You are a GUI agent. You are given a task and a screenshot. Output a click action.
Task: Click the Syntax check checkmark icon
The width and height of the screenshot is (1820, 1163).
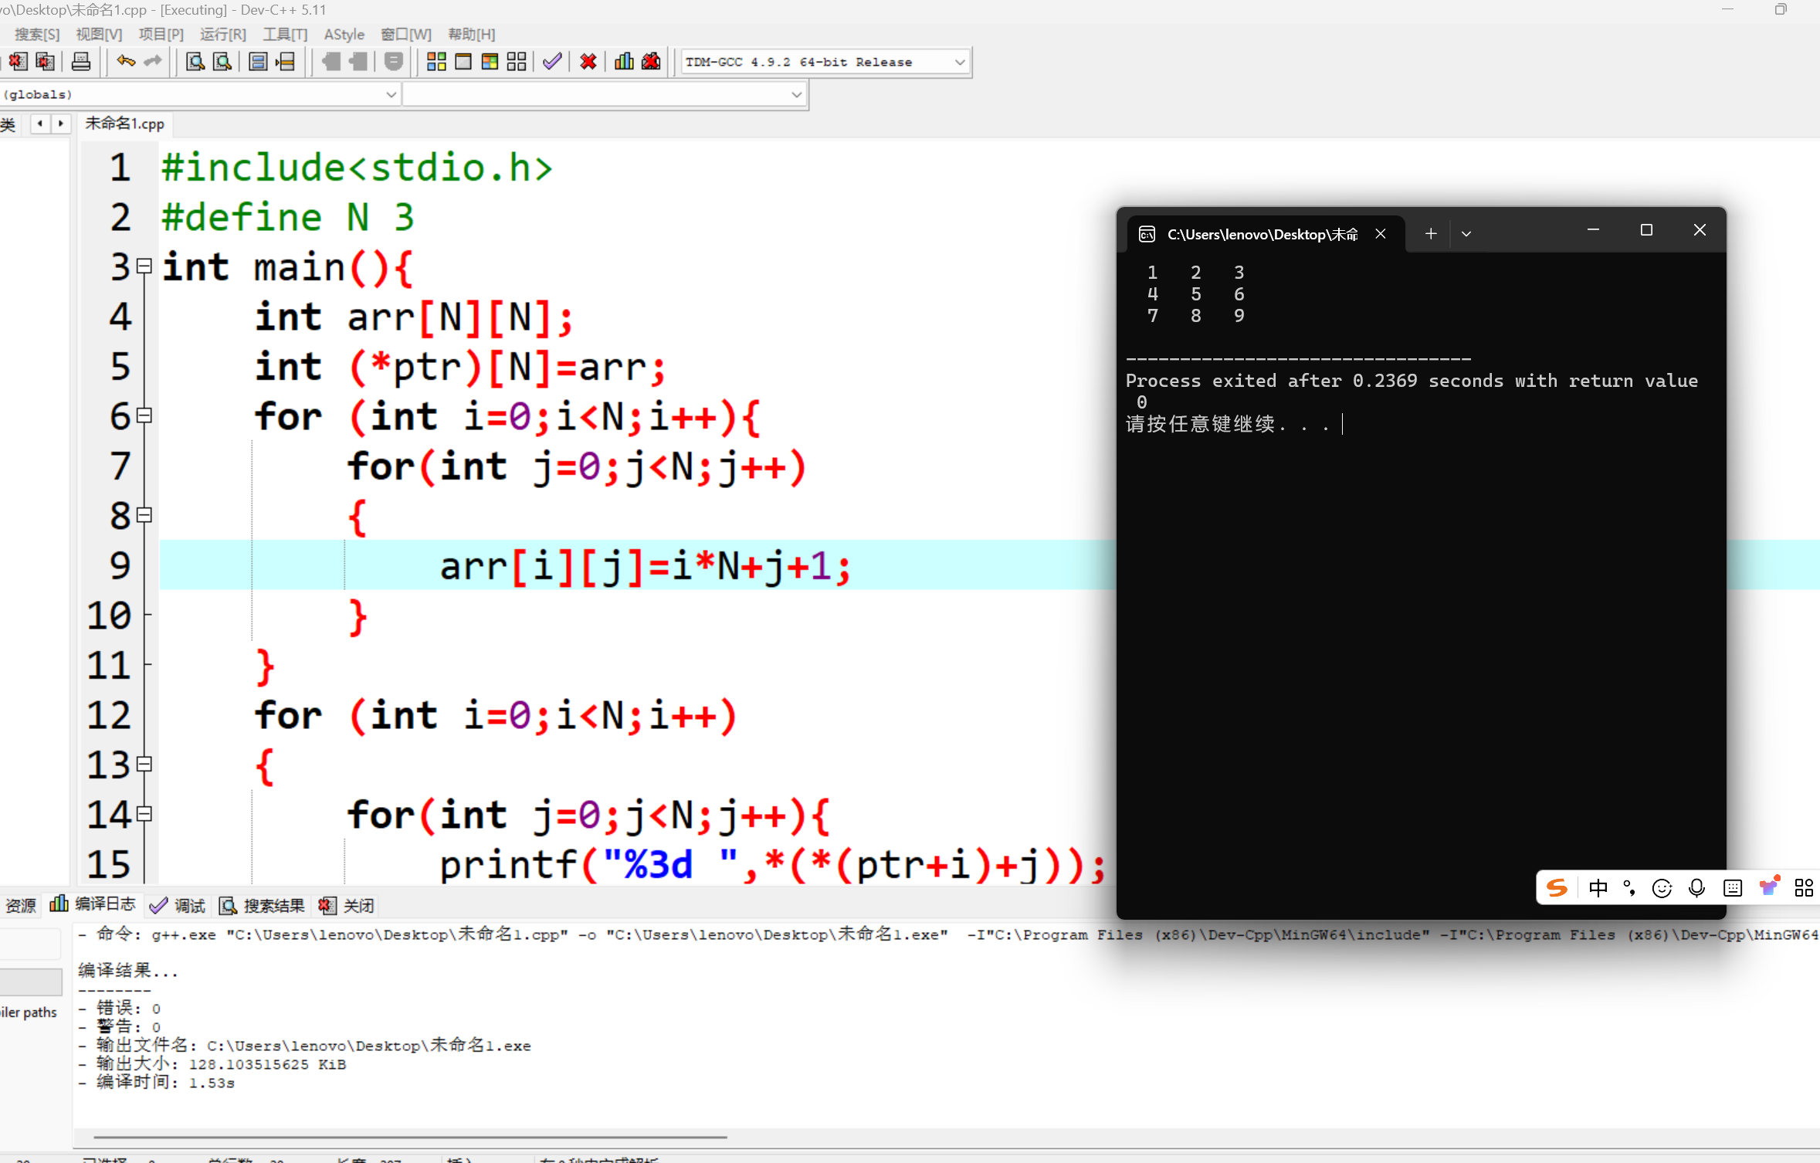click(x=552, y=62)
